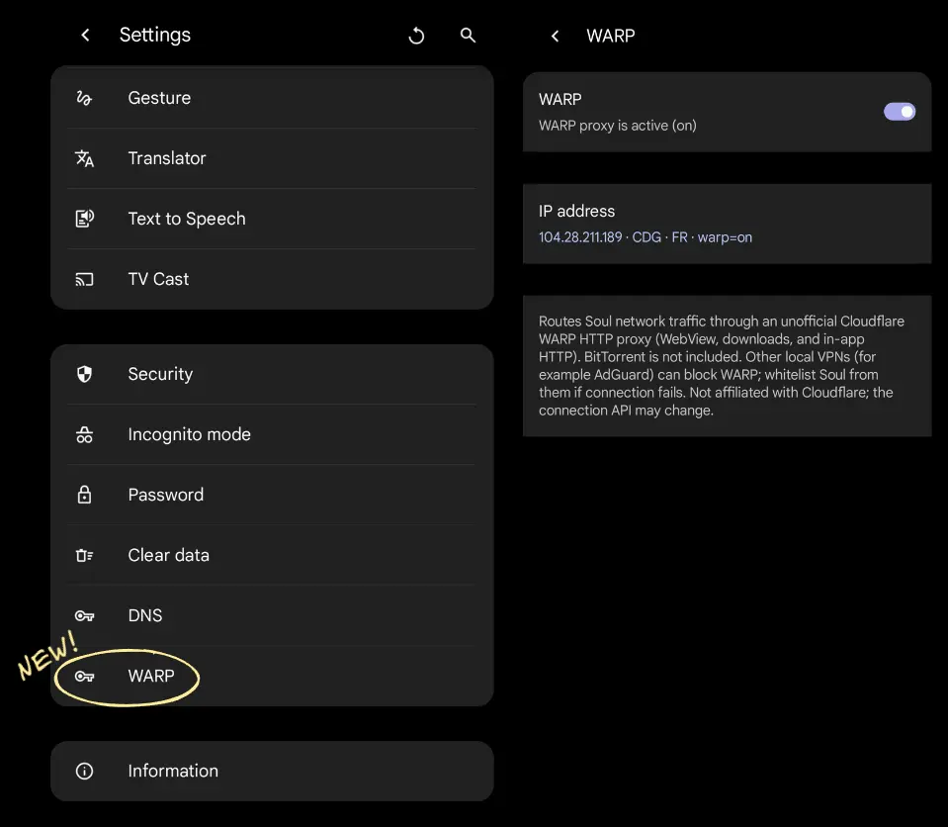948x827 pixels.
Task: Go back from the WARP page
Action: coord(555,37)
